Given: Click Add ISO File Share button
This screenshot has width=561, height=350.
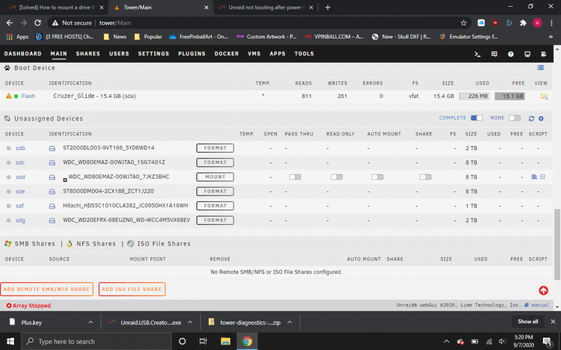Looking at the screenshot, I should click(x=132, y=290).
